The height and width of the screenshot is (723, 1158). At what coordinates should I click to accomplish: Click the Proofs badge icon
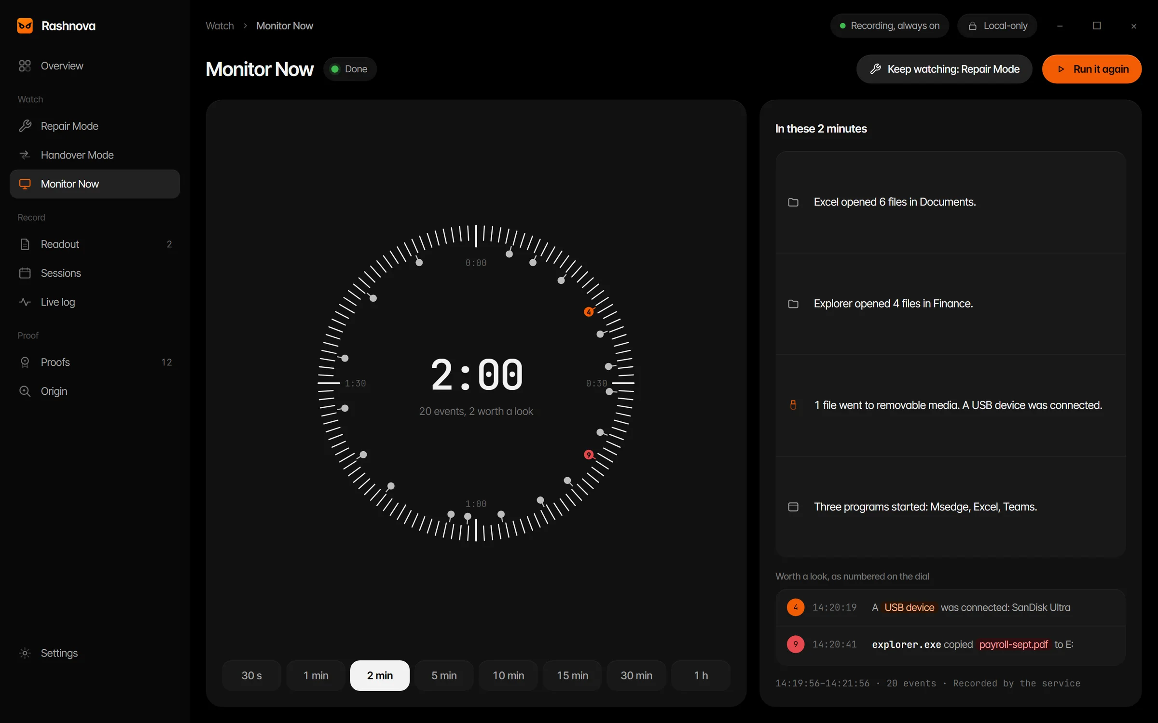25,362
